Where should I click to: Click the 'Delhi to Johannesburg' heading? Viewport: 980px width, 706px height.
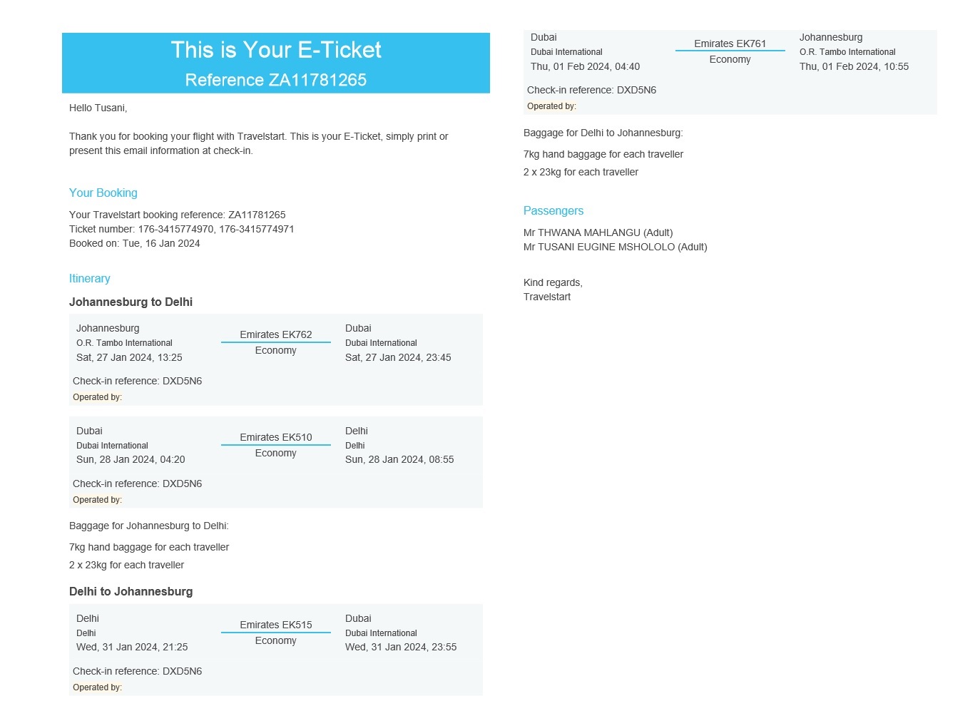click(131, 591)
